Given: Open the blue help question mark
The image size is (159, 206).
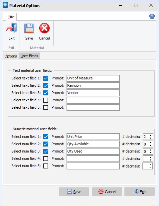Looking at the screenshot, I should [152, 16].
